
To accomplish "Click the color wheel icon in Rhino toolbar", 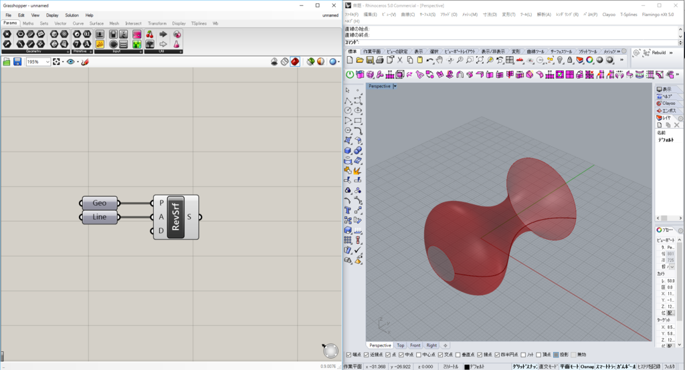I will (590, 60).
